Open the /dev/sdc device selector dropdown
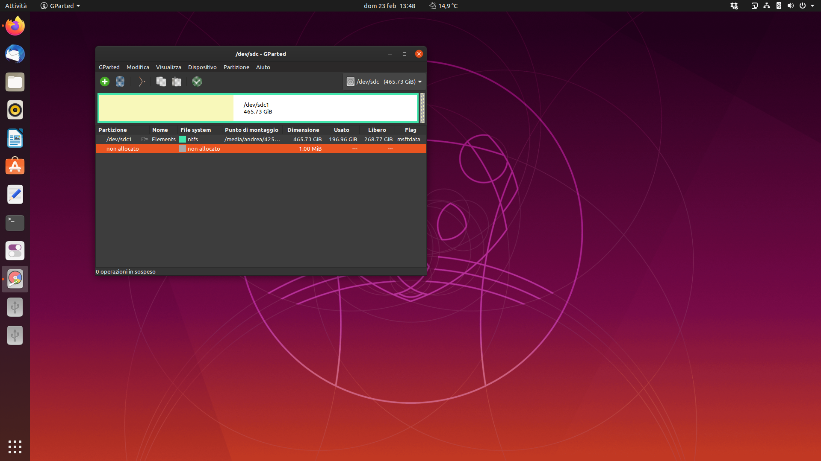Image resolution: width=821 pixels, height=461 pixels. 384,82
